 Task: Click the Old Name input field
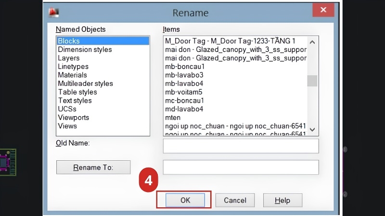click(241, 146)
